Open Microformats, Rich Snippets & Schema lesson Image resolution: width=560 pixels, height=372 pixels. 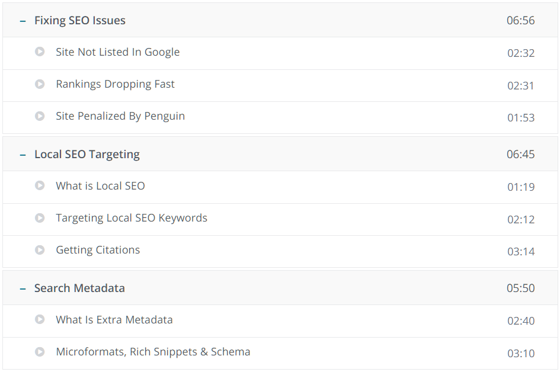[153, 352]
